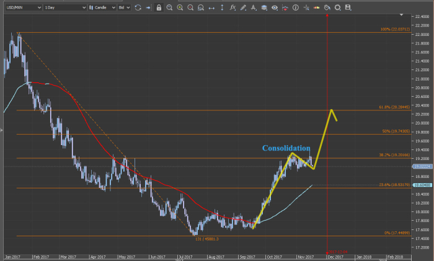Click the zoom out magnifier with minus
Image resolution: width=434 pixels, height=261 pixels.
pyautogui.click(x=190, y=7)
